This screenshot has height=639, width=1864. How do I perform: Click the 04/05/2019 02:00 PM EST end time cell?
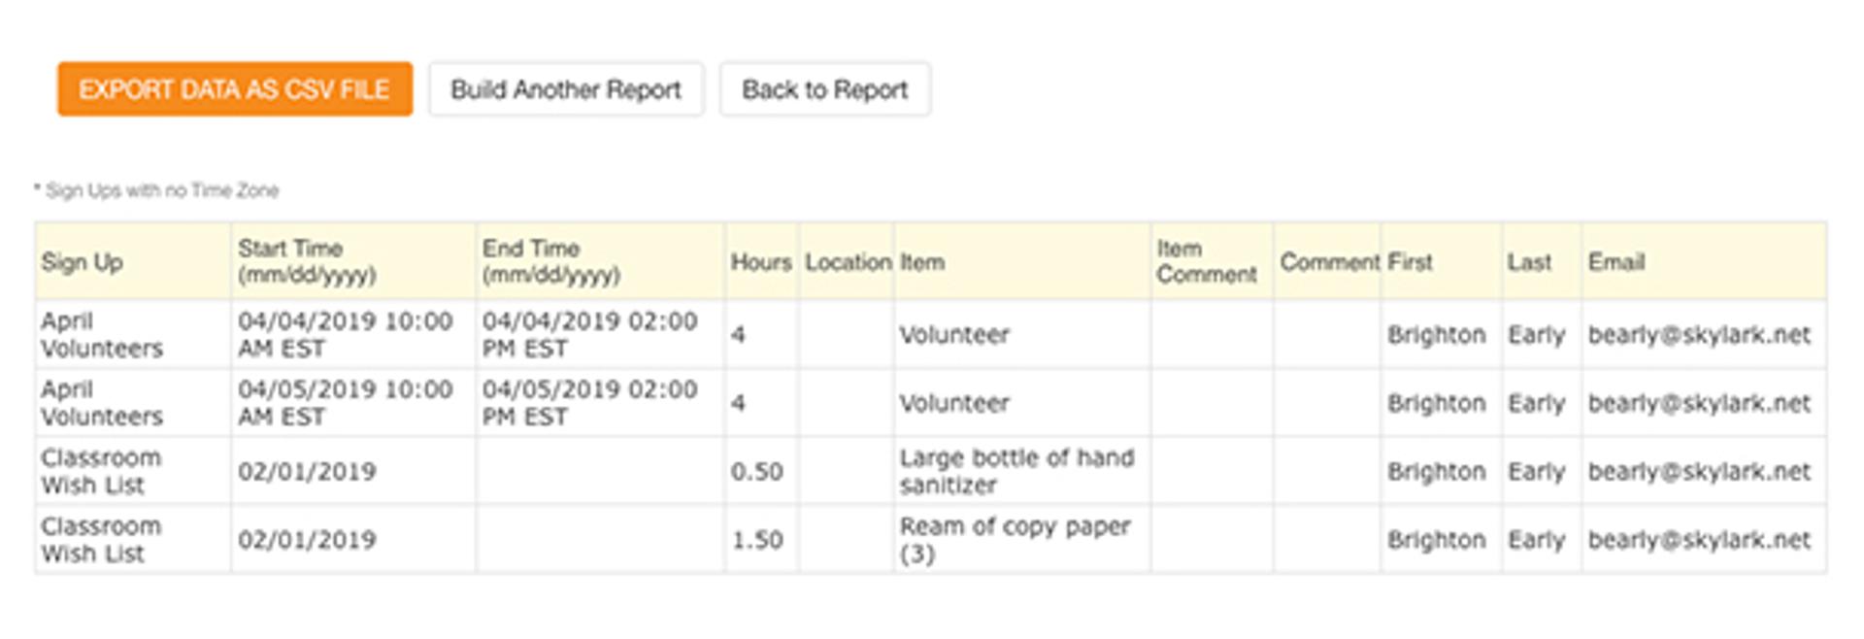[x=600, y=402]
